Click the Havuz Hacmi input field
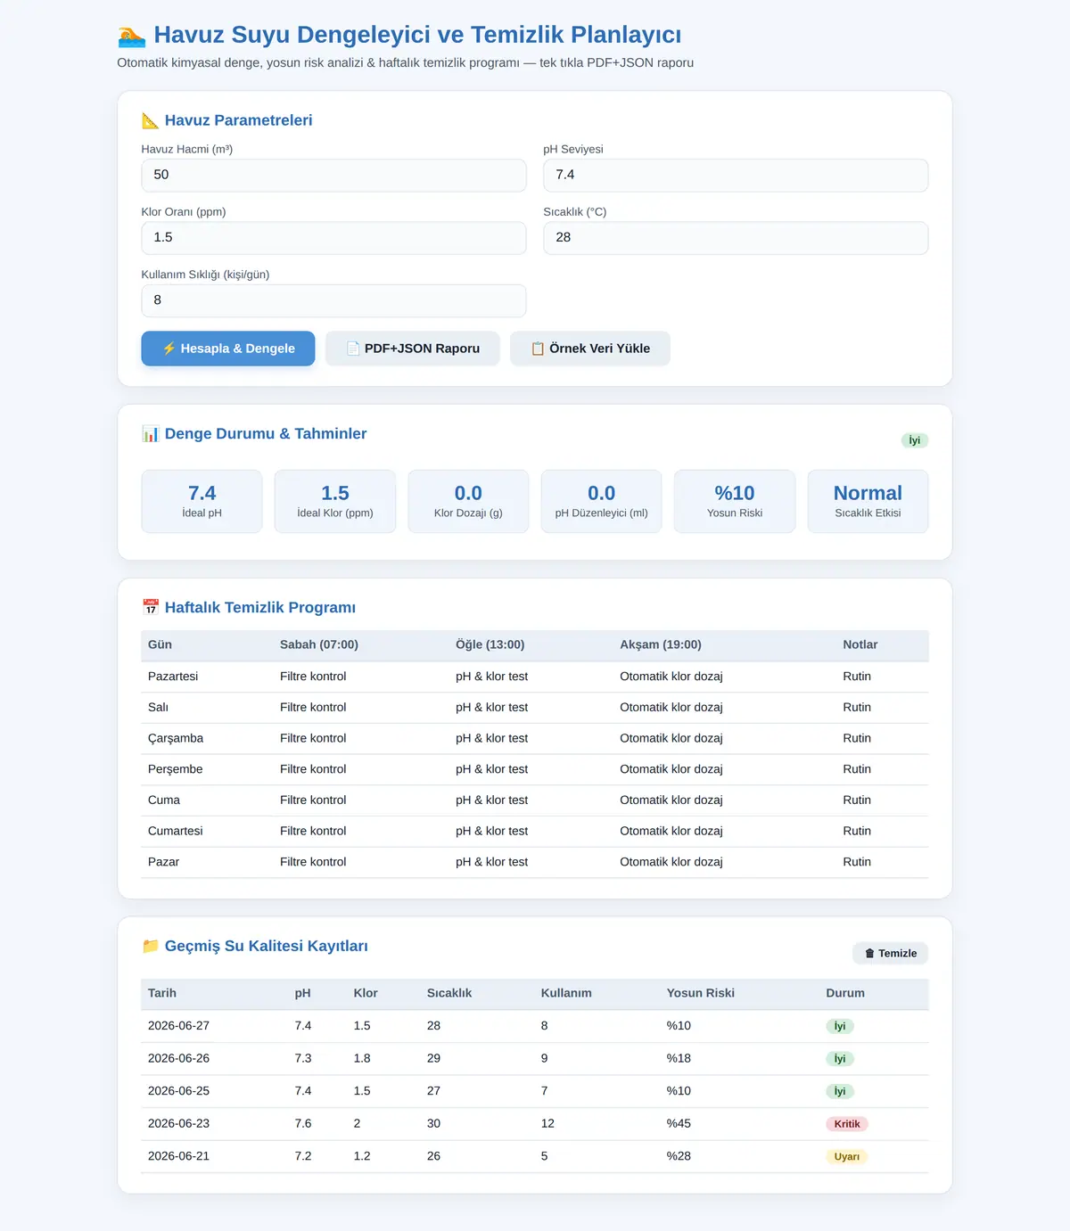Viewport: 1070px width, 1231px height. point(333,176)
